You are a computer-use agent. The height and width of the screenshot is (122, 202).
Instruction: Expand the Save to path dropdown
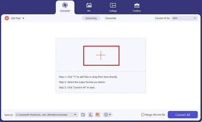(75, 115)
